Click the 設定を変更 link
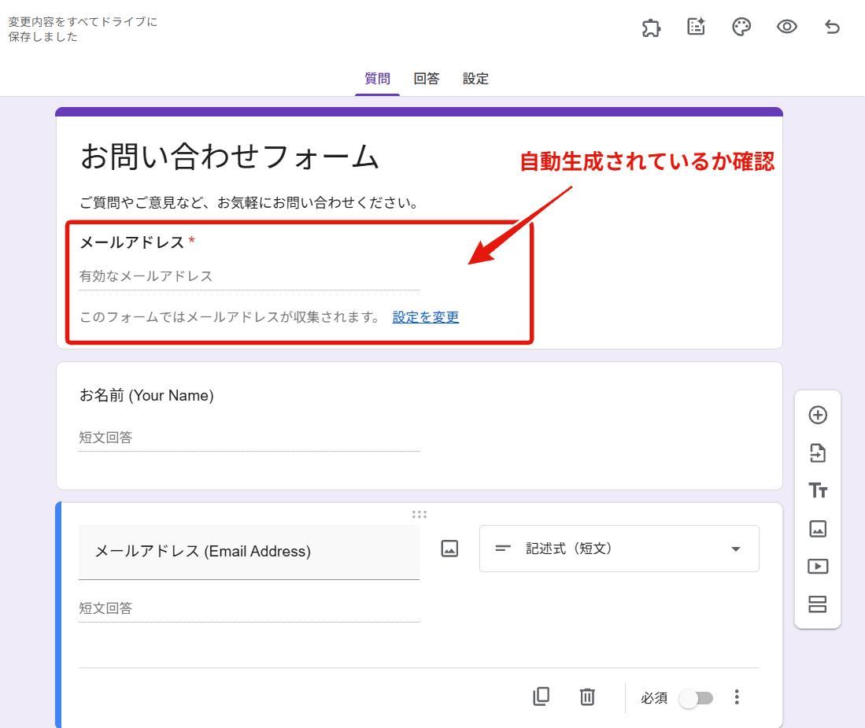This screenshot has height=728, width=865. tap(425, 317)
